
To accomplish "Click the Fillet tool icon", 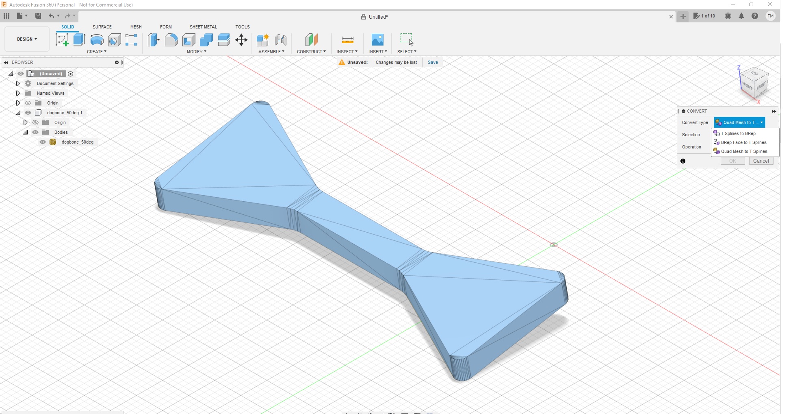I will (x=171, y=40).
